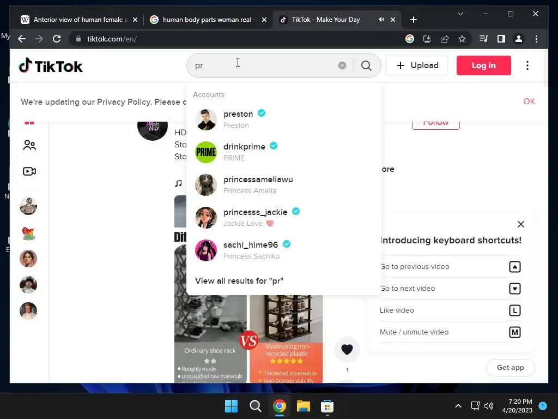Show hidden system tray icons
The width and height of the screenshot is (558, 419).
[x=458, y=406]
